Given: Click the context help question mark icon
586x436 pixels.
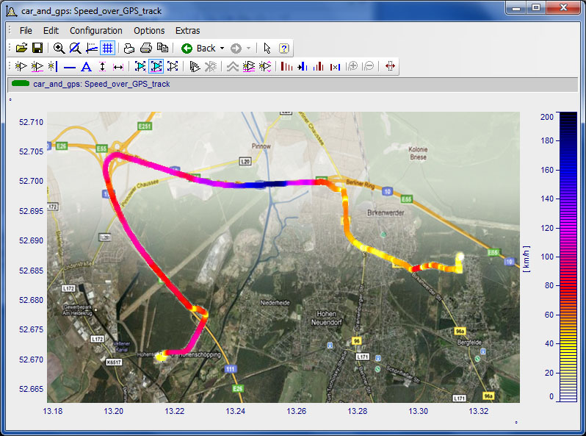Looking at the screenshot, I should click(x=283, y=48).
